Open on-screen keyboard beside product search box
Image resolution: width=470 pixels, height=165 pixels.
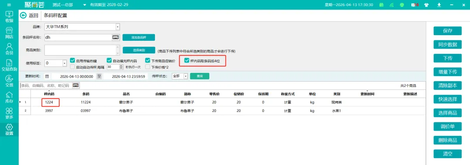(76, 85)
